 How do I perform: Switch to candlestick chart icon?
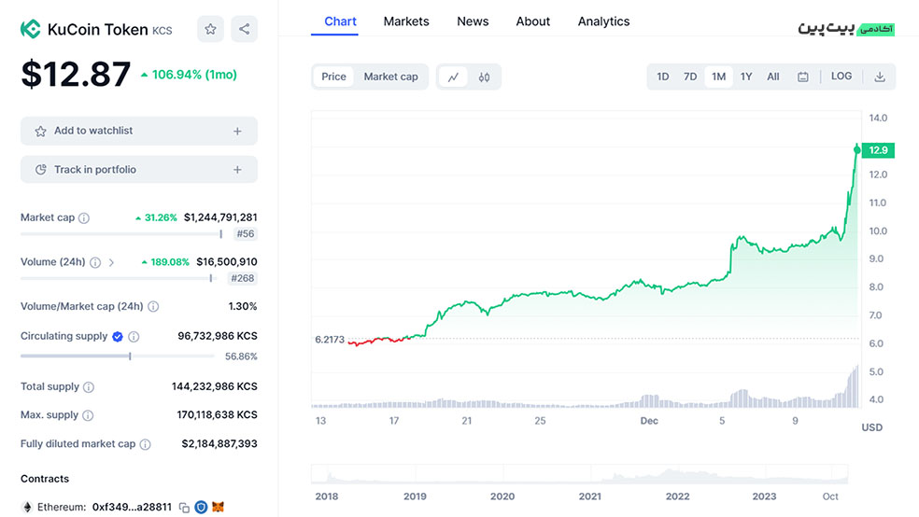click(x=484, y=77)
